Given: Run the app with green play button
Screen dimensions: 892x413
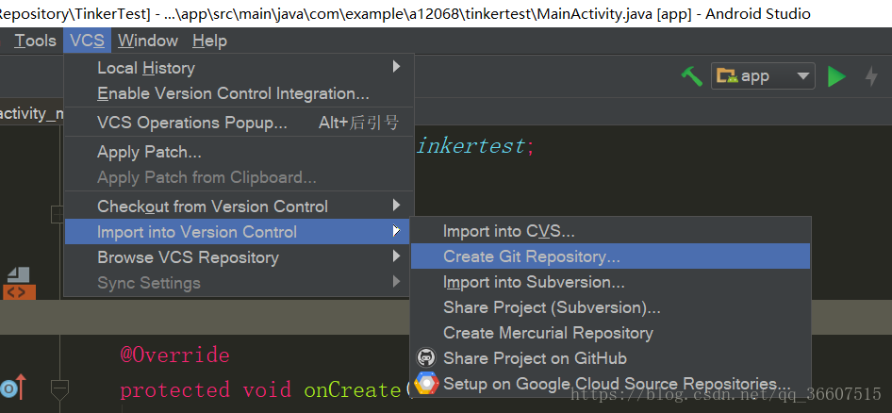Looking at the screenshot, I should [836, 76].
